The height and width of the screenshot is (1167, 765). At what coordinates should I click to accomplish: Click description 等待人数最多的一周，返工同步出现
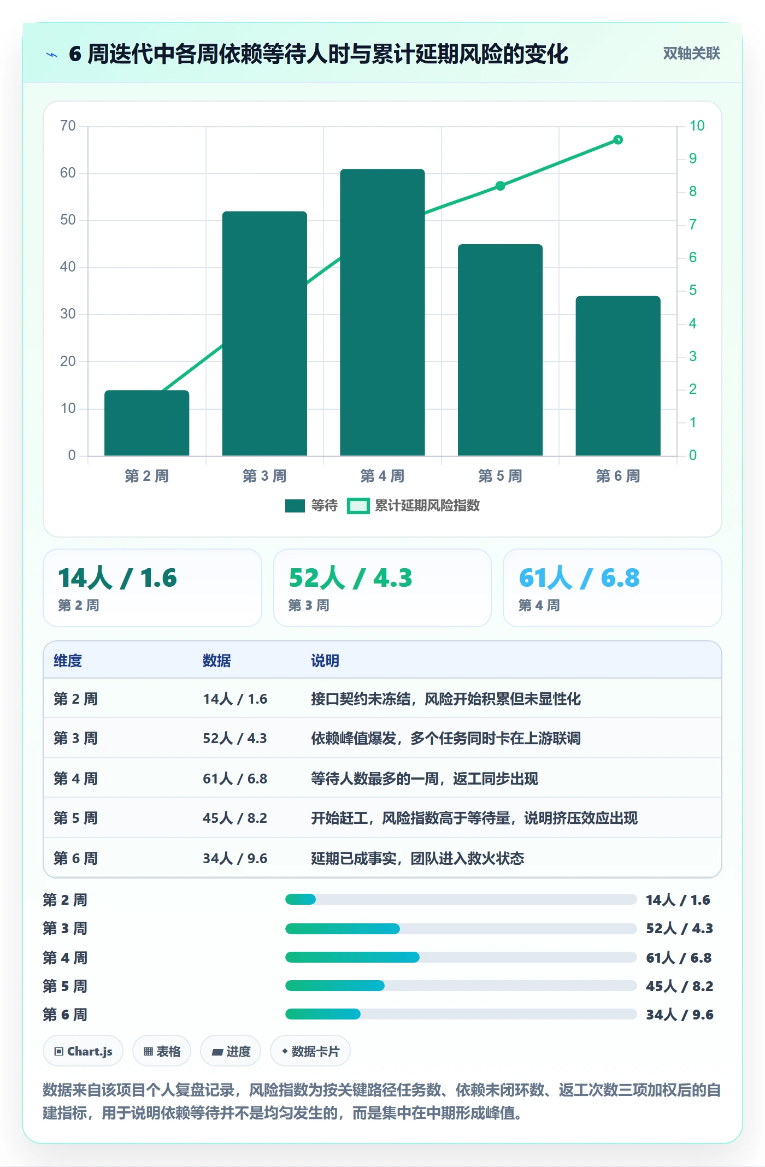click(x=425, y=779)
